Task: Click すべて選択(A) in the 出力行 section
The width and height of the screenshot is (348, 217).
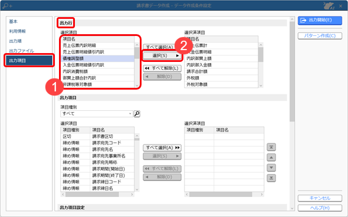Action: (x=160, y=47)
